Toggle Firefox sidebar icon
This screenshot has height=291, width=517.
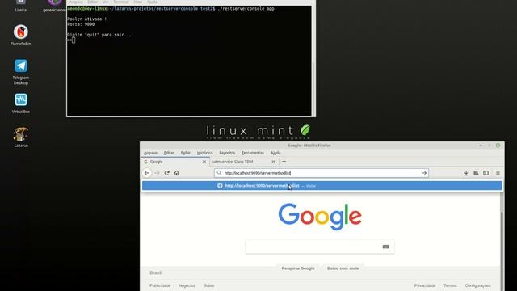point(486,173)
